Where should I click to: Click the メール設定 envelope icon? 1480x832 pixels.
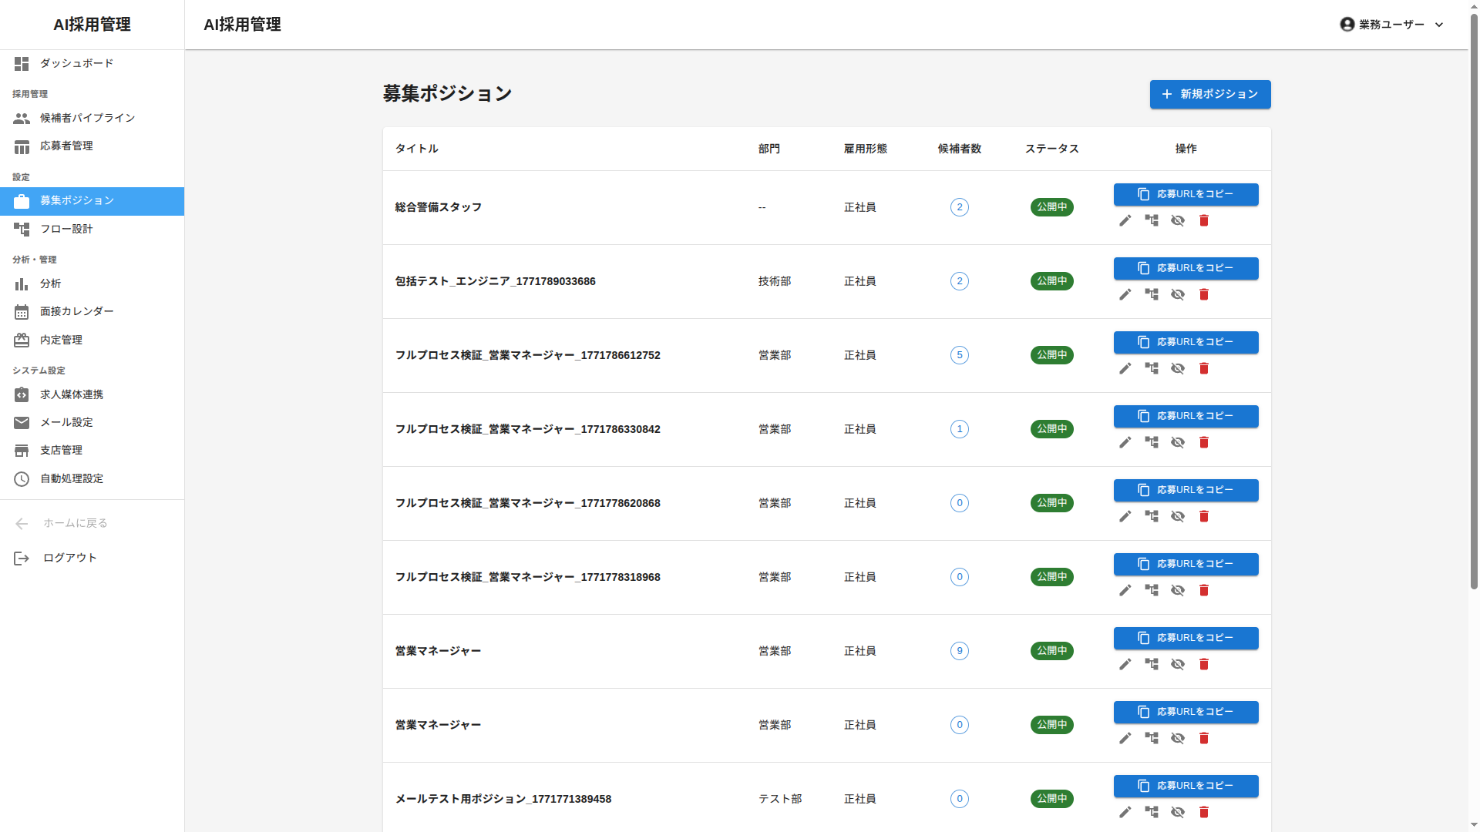click(x=22, y=422)
